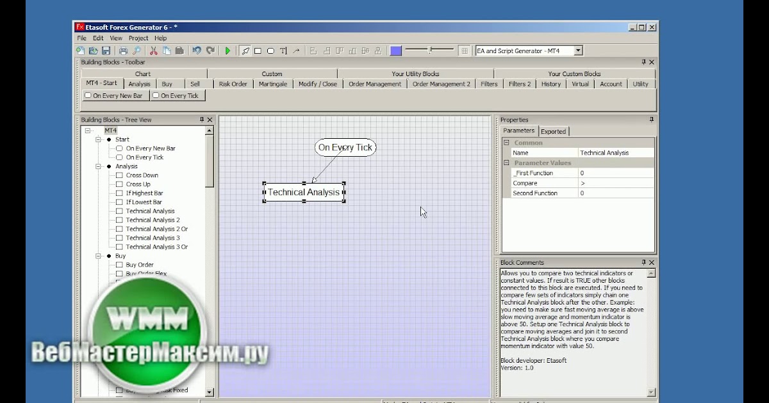Switch to the Martingale tab
The width and height of the screenshot is (769, 403).
(x=273, y=84)
